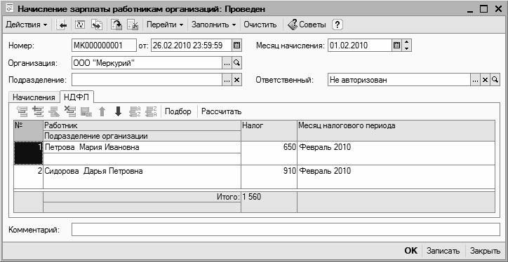This screenshot has width=508, height=262.
Task: Open calendar picker for Месяц начисления
Action: pos(397,46)
